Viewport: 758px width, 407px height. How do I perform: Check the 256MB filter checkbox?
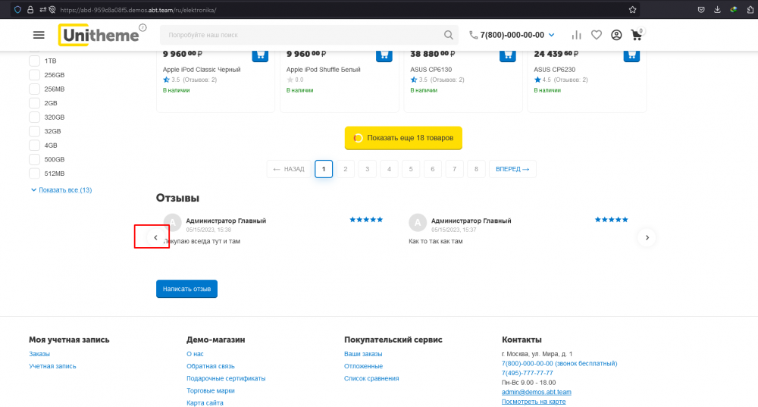pyautogui.click(x=34, y=89)
